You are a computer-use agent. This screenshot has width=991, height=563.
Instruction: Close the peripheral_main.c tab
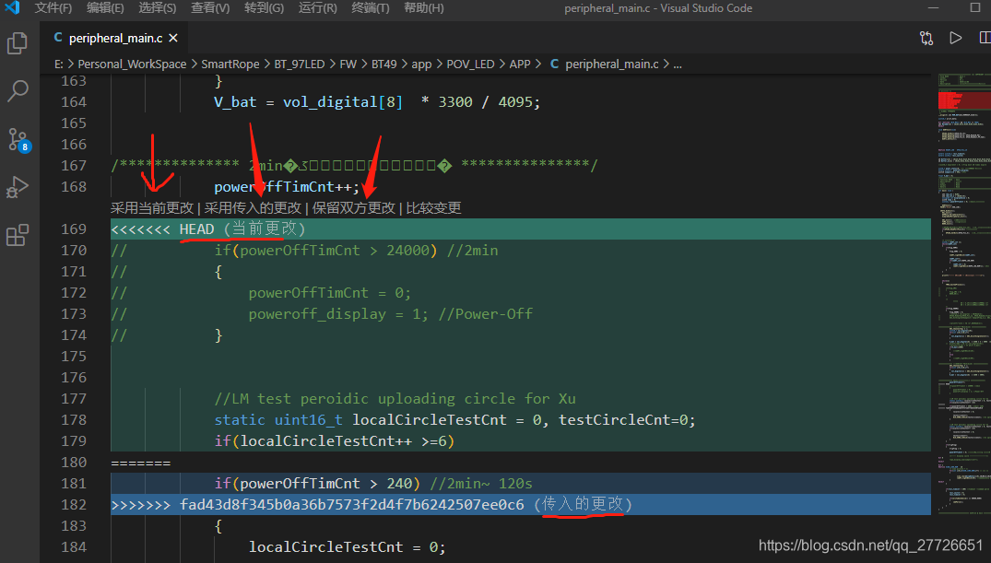[x=173, y=39]
